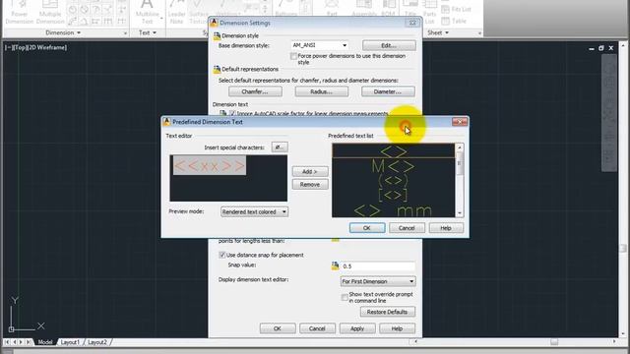This screenshot has height=354, width=630.
Task: Toggle Show text override prompt checkbox
Action: (345, 297)
